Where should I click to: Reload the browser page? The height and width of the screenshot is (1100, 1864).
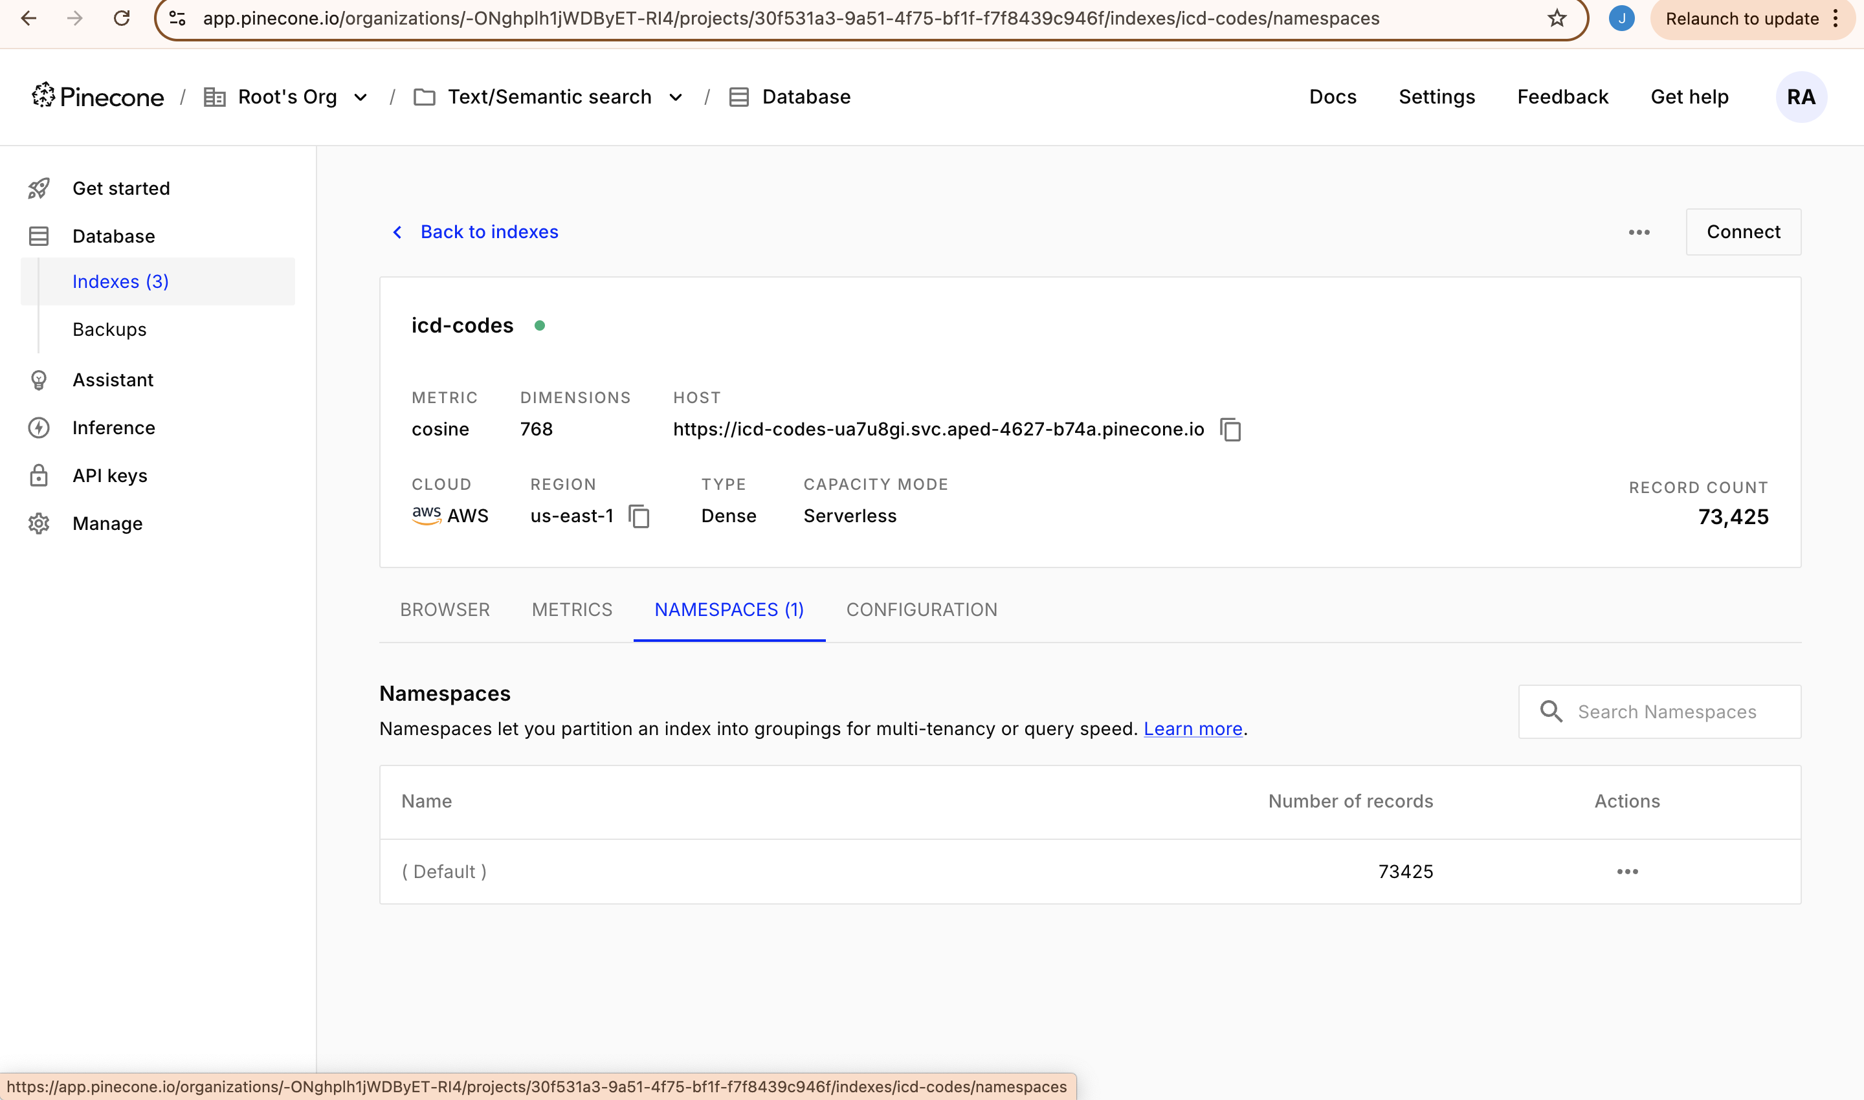coord(122,19)
